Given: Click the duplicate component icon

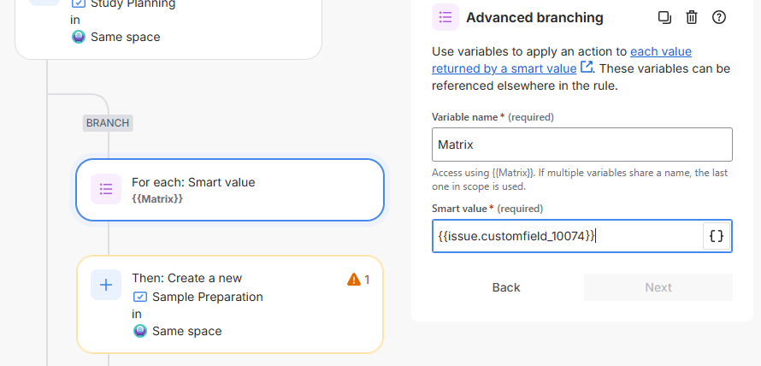Looking at the screenshot, I should pos(664,17).
